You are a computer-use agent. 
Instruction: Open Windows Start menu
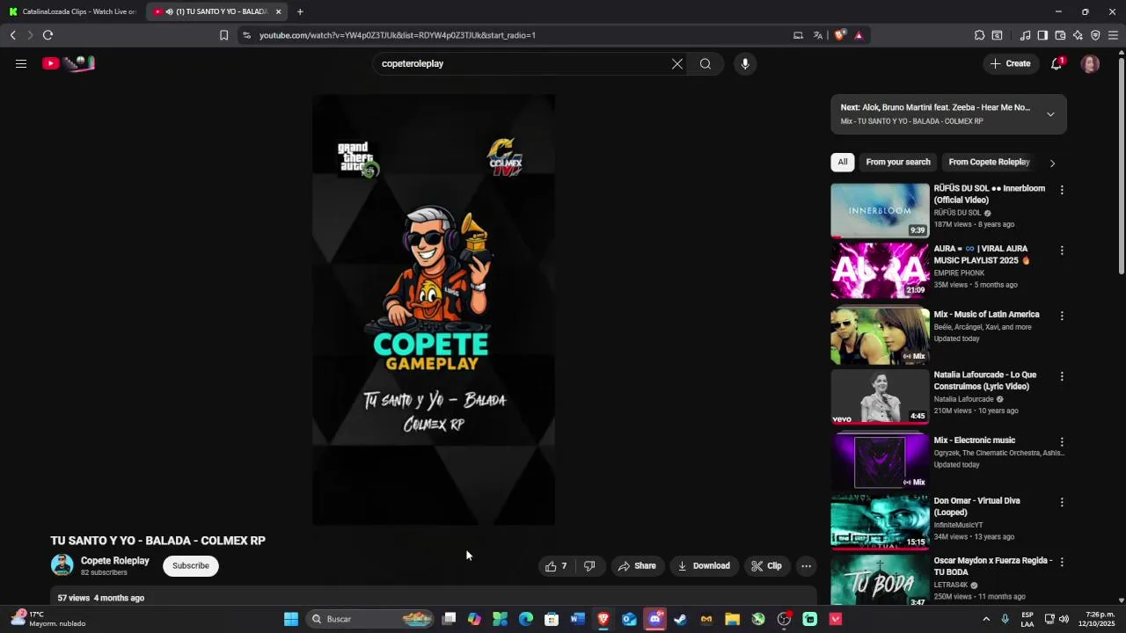pyautogui.click(x=291, y=619)
